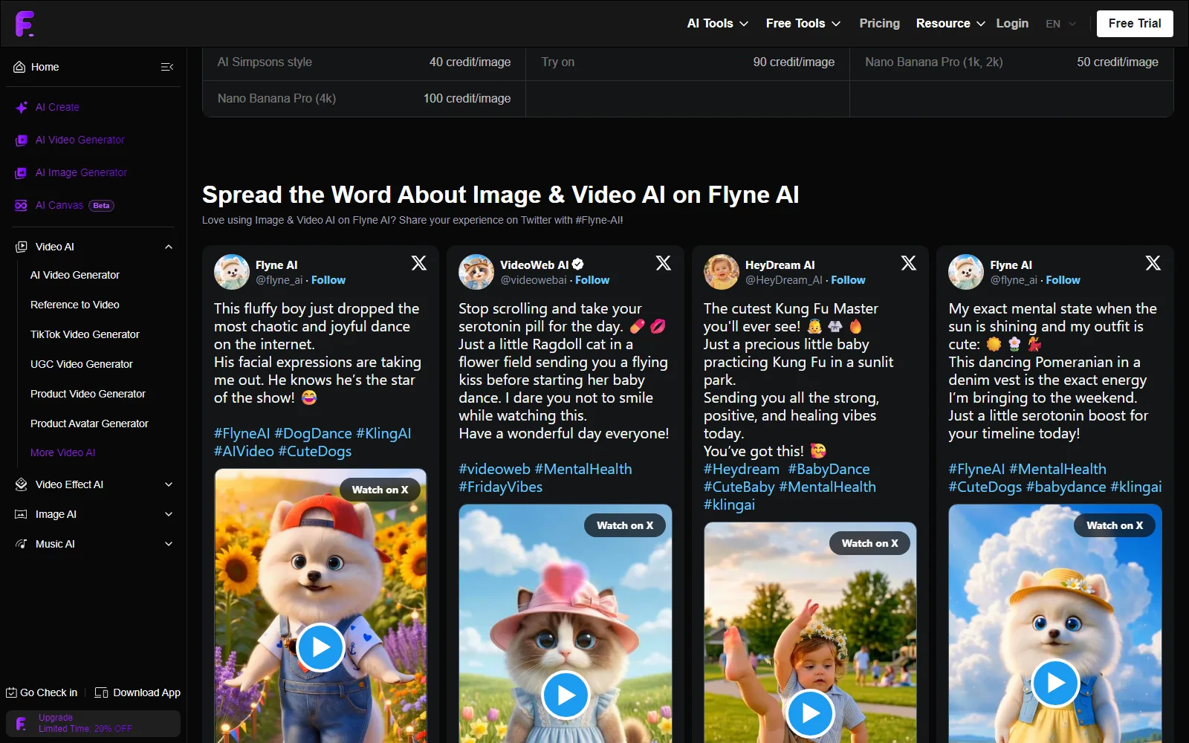Click the #babydance hashtag in Pomeranian tweet

(x=1066, y=487)
